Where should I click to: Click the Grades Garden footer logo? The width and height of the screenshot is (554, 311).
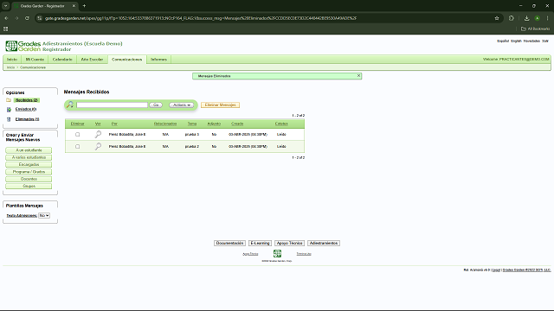click(x=277, y=253)
